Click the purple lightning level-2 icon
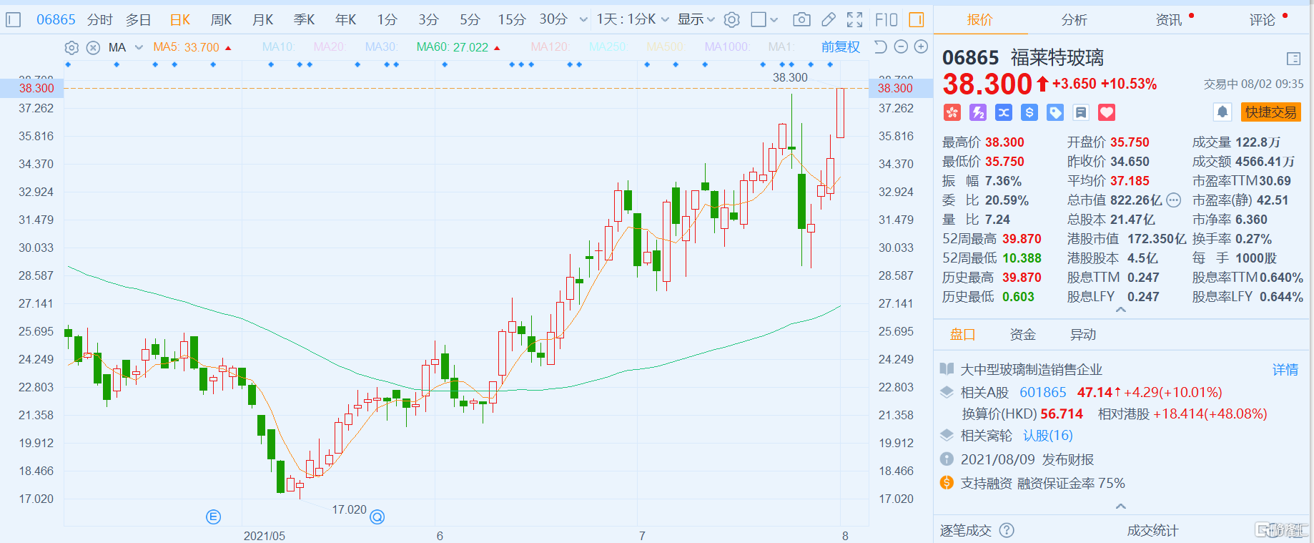This screenshot has height=543, width=1314. pos(977,112)
